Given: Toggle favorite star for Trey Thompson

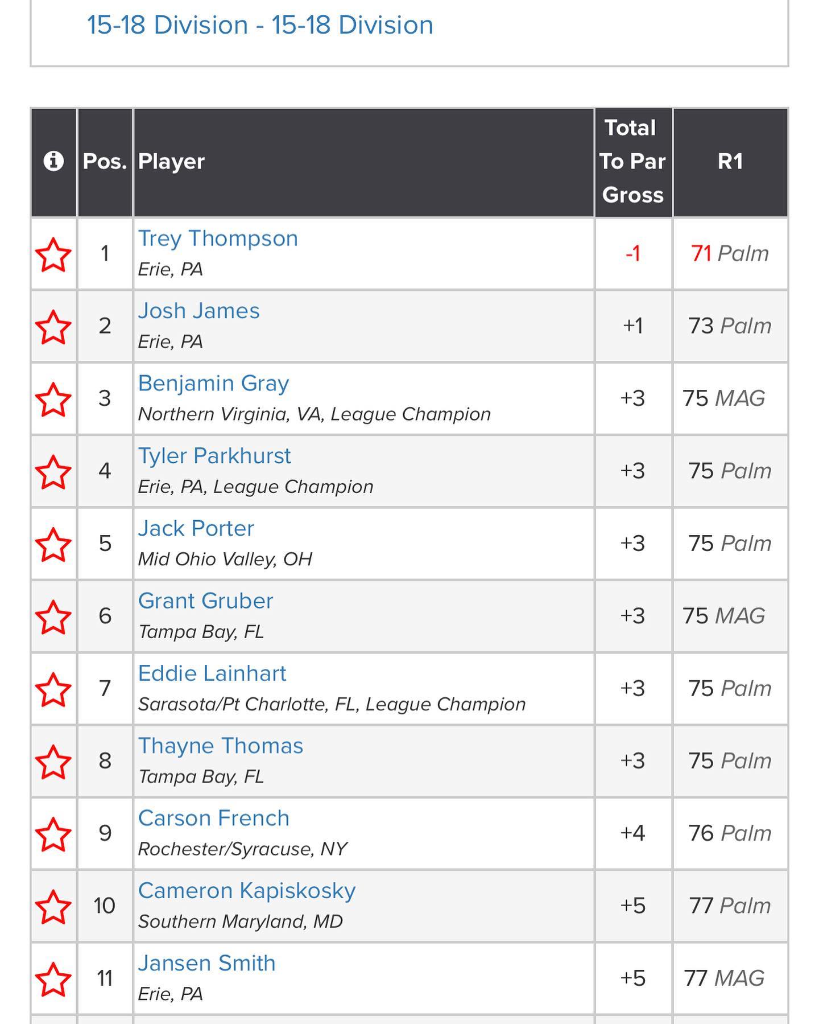Looking at the screenshot, I should [53, 254].
